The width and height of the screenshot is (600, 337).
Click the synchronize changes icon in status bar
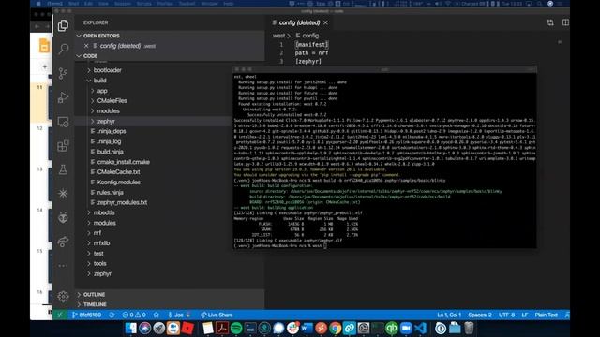[x=112, y=315]
